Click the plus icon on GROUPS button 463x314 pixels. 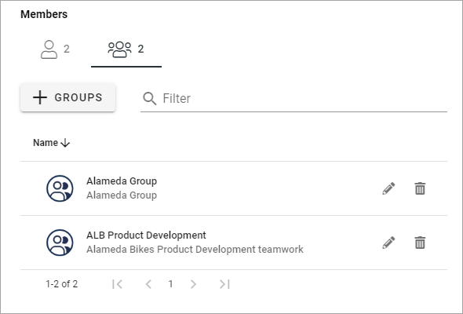tap(40, 97)
